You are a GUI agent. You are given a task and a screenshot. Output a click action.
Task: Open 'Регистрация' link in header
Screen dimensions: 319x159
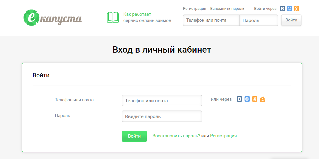coord(194,9)
